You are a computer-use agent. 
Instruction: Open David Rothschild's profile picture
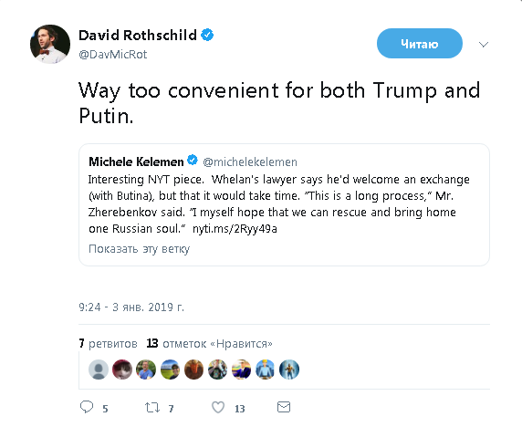point(50,44)
